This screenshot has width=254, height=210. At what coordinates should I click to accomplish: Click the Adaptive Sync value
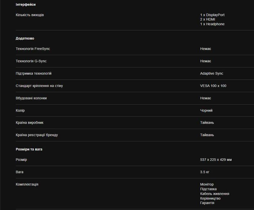click(211, 73)
